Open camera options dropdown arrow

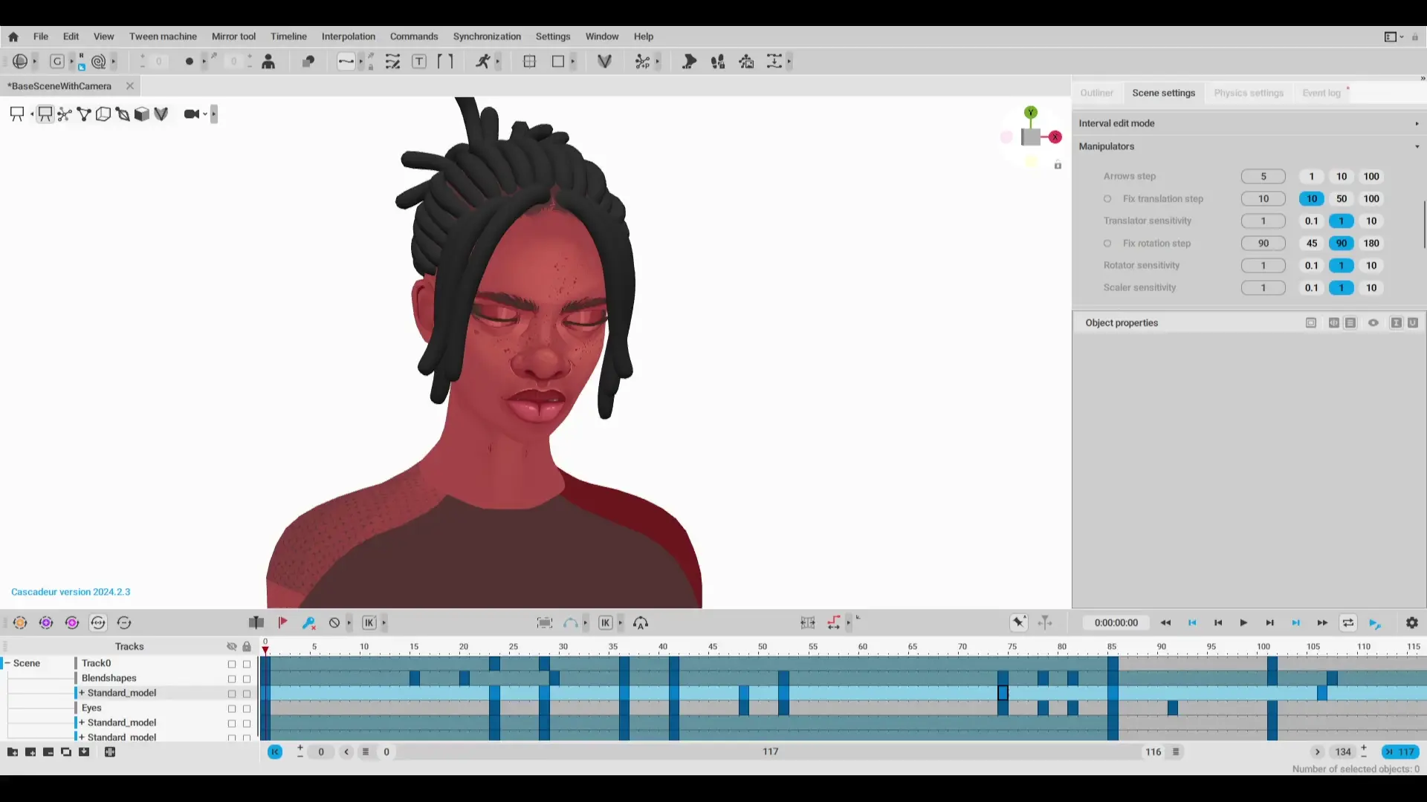tap(205, 114)
